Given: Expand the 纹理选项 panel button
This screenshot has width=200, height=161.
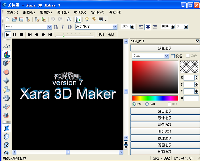Looking at the screenshot, I should 165,138.
